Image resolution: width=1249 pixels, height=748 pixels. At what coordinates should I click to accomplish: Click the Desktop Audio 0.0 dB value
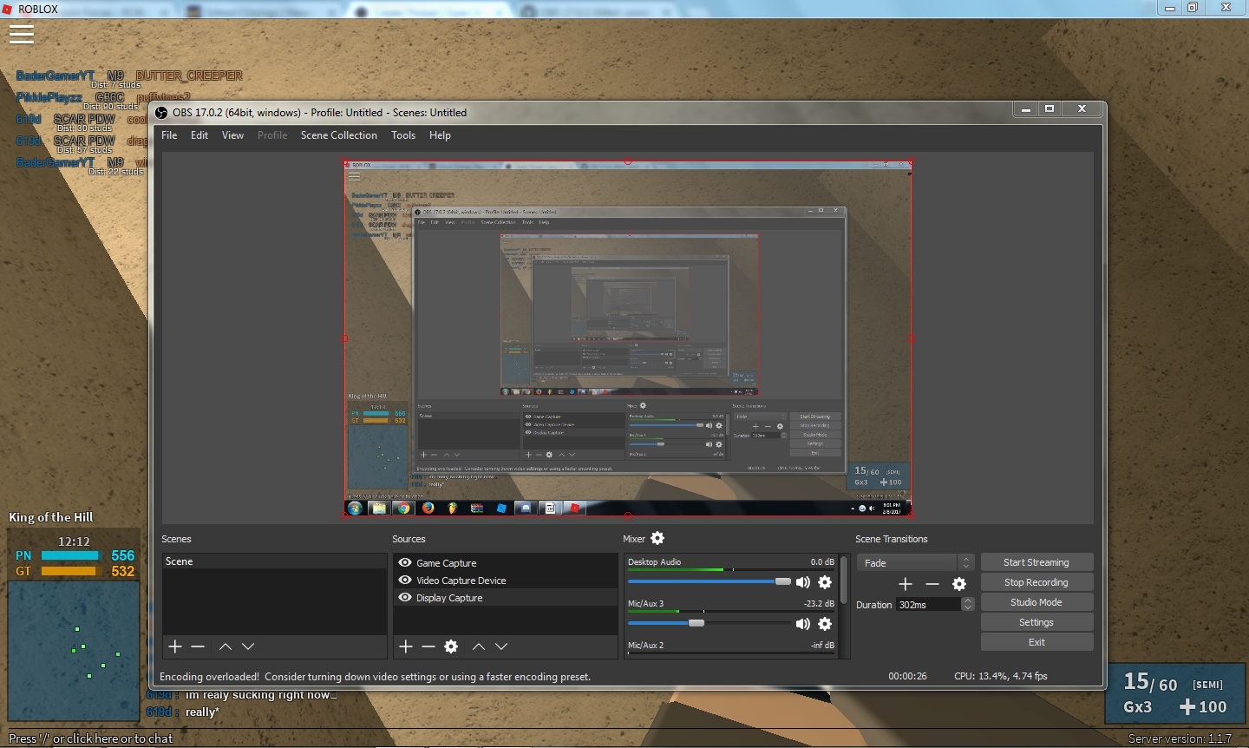822,562
